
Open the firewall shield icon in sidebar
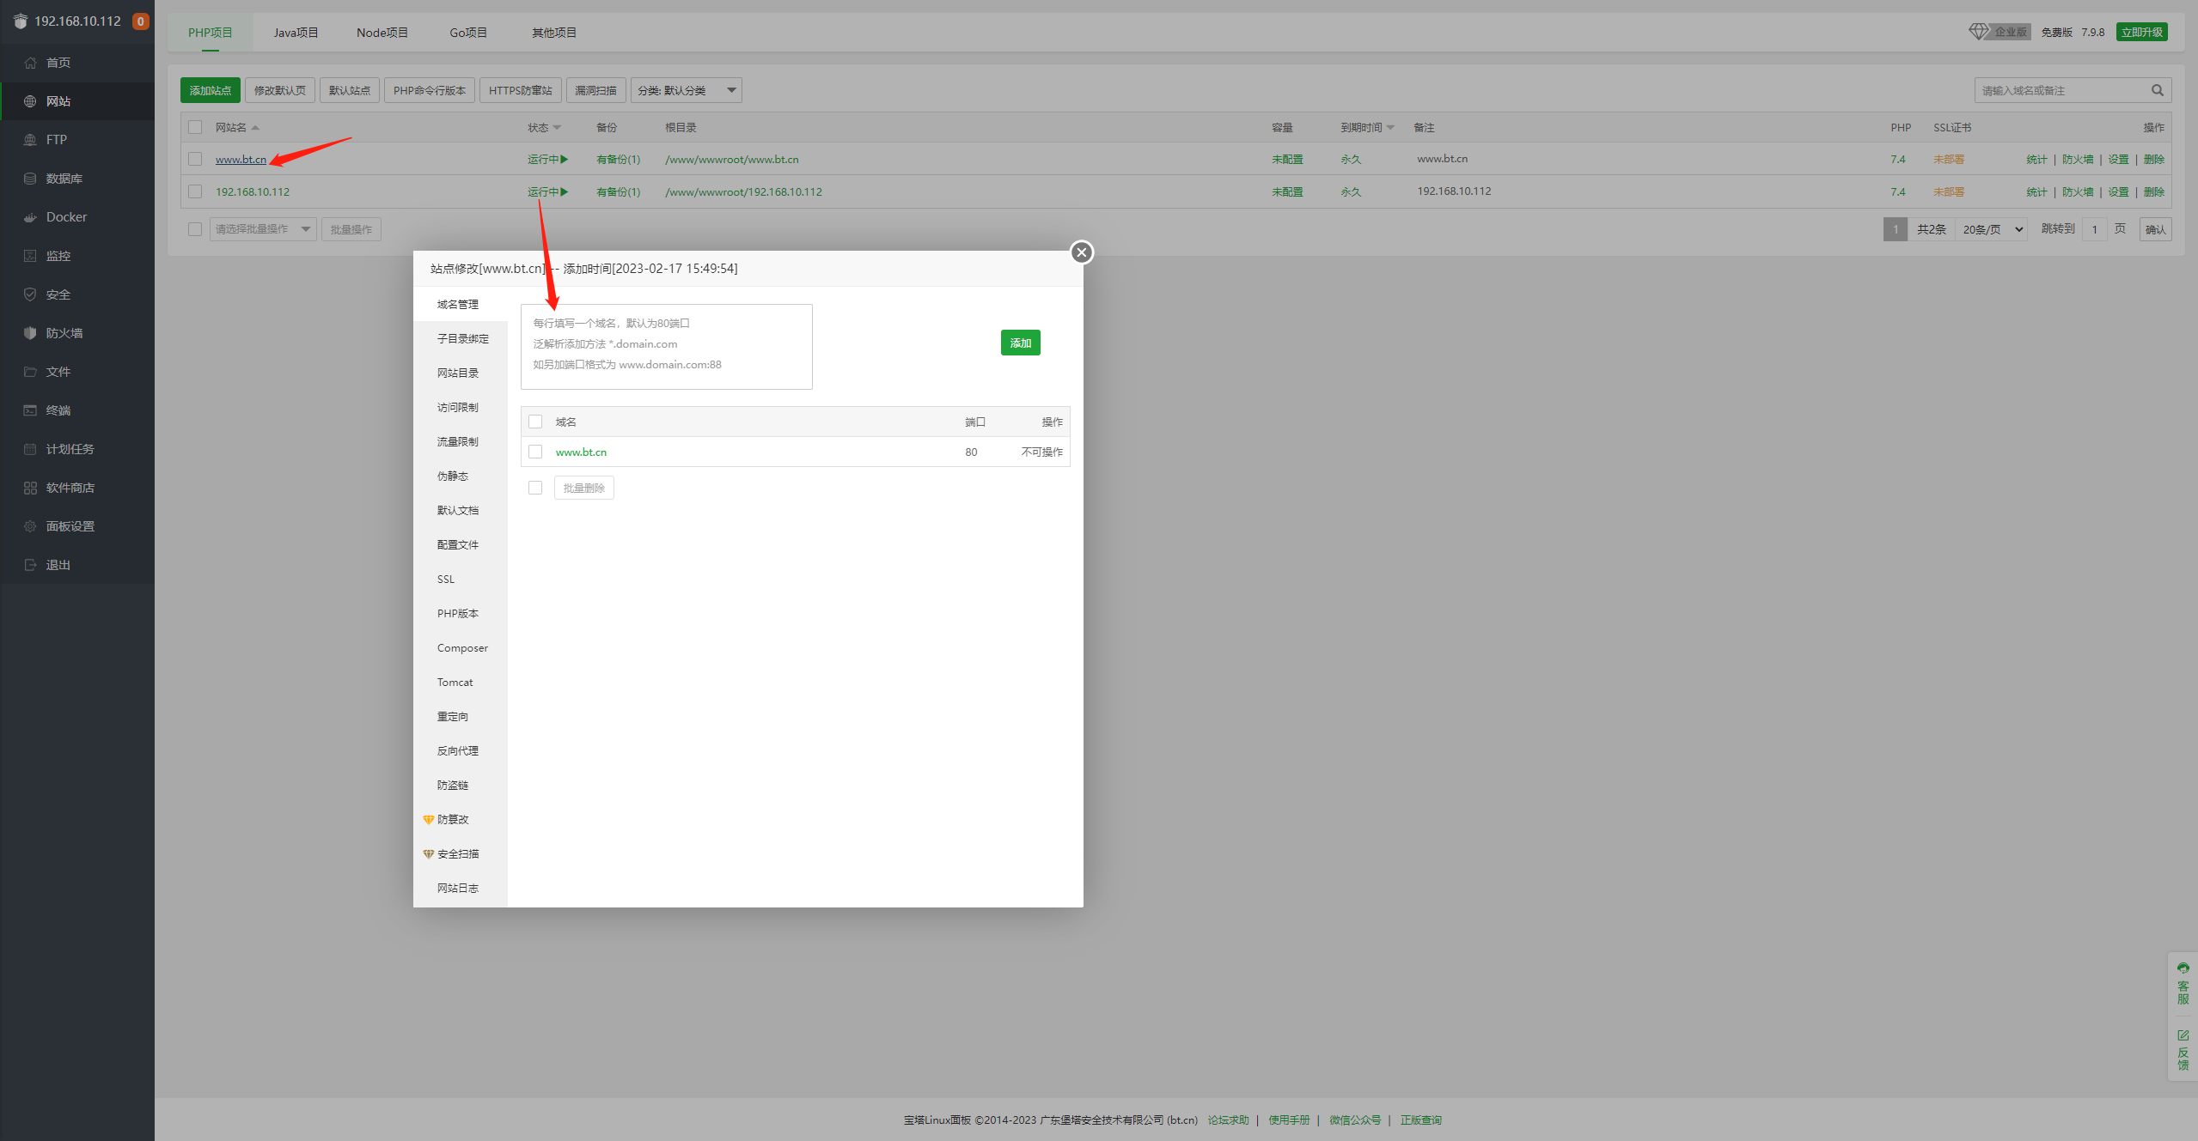[x=30, y=333]
